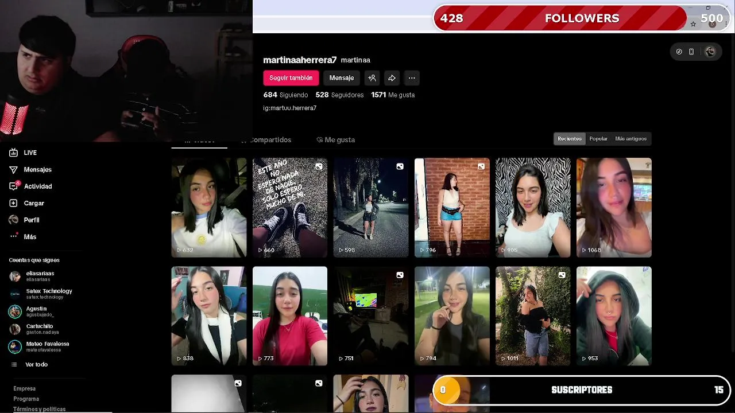The width and height of the screenshot is (735, 413).
Task: Click the Programa footer link
Action: coord(26,399)
